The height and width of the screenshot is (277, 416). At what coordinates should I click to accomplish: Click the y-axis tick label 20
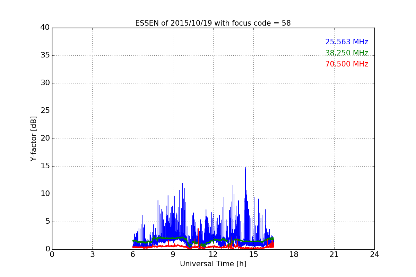click(45, 138)
